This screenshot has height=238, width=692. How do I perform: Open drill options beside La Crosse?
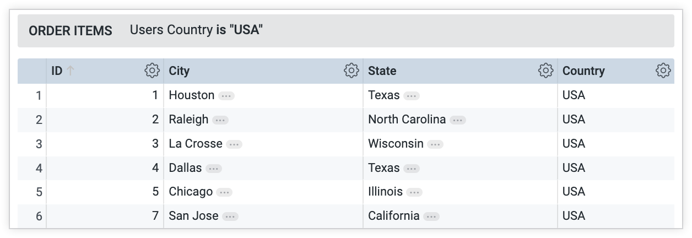(234, 144)
